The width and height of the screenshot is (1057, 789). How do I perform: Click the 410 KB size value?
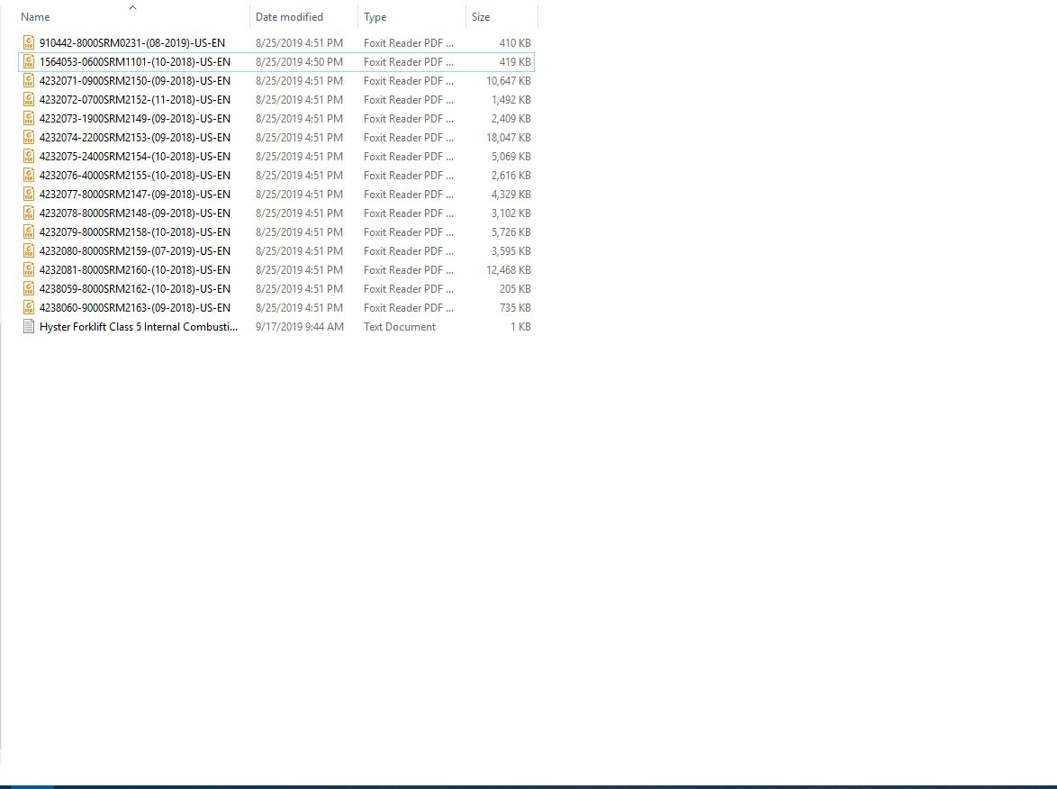(x=515, y=42)
